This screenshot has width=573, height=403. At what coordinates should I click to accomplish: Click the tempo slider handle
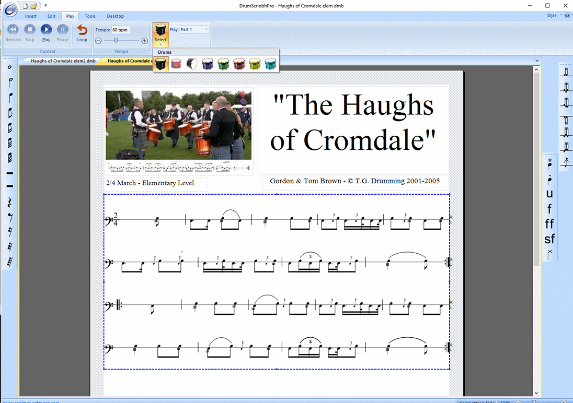116,41
